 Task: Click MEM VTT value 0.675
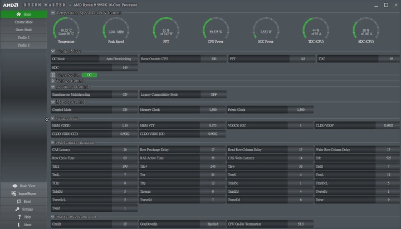pos(213,125)
